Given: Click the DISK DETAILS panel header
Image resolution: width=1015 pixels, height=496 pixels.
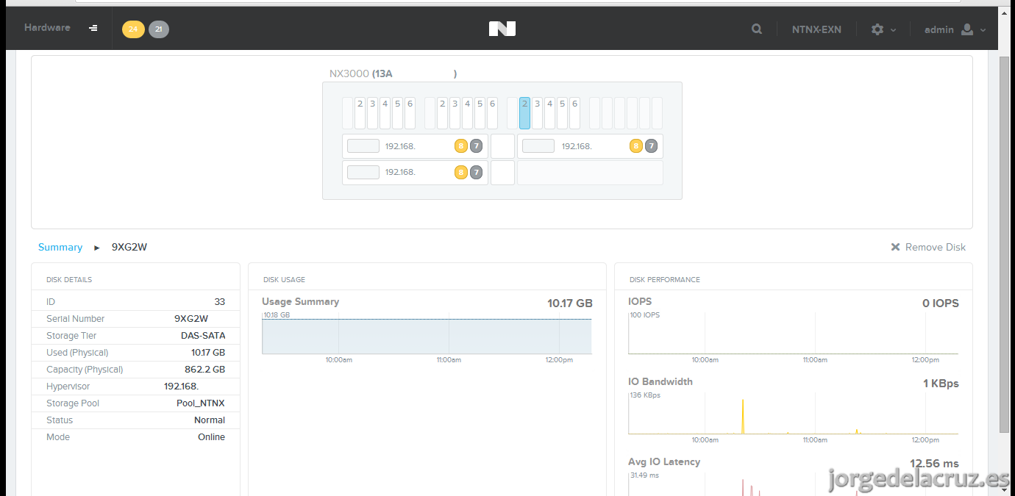Looking at the screenshot, I should pyautogui.click(x=69, y=280).
